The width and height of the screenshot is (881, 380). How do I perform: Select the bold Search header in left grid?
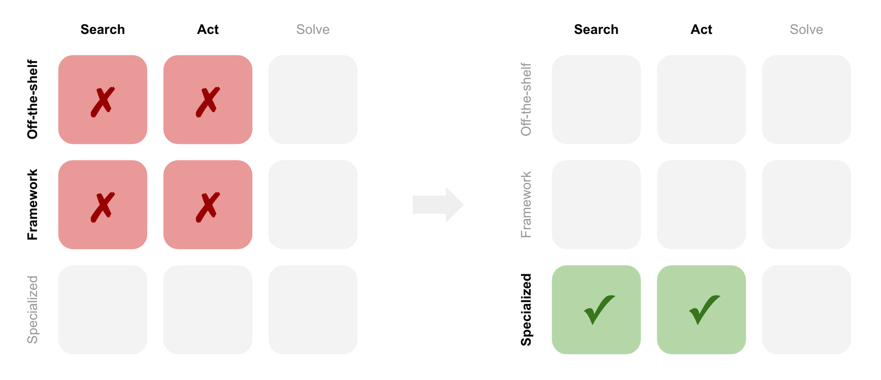point(103,30)
